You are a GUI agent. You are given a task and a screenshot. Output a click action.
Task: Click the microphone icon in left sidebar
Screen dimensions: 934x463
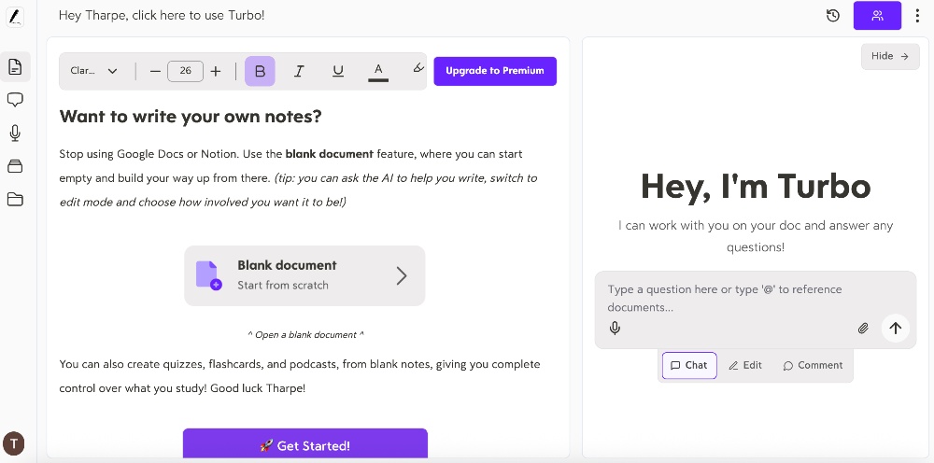pos(15,133)
